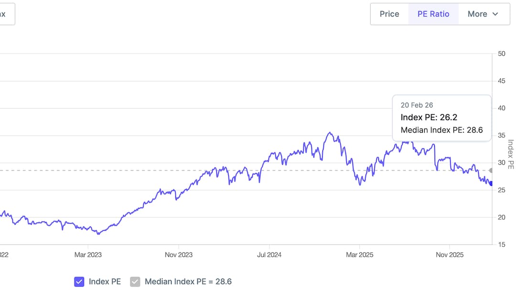
Task: Click the chevron arrow beside More
Action: [x=495, y=14]
